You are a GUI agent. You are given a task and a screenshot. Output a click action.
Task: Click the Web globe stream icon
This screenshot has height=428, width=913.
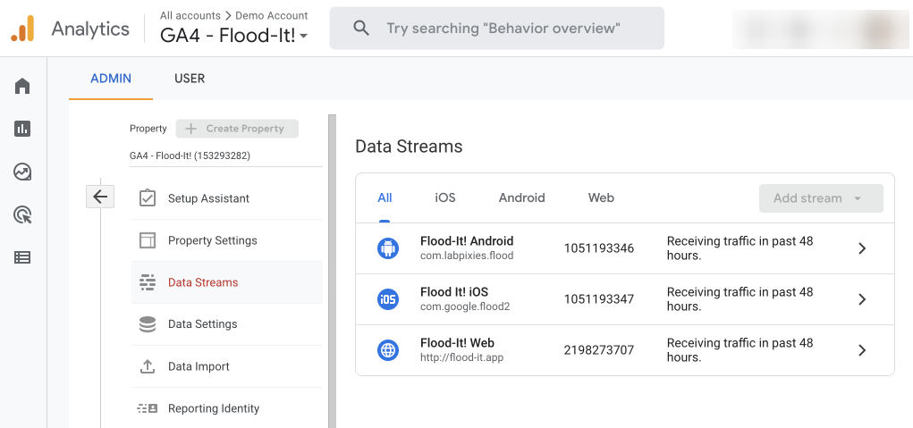388,350
